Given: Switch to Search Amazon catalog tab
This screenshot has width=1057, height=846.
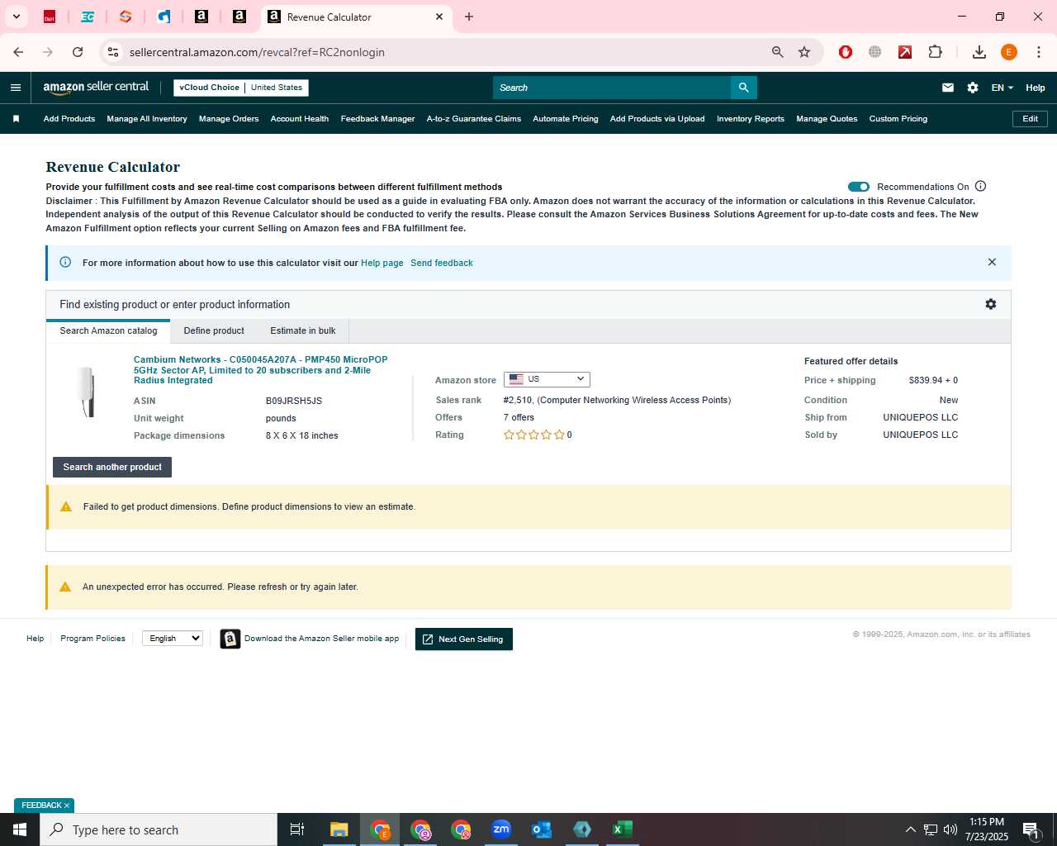Looking at the screenshot, I should 108,330.
